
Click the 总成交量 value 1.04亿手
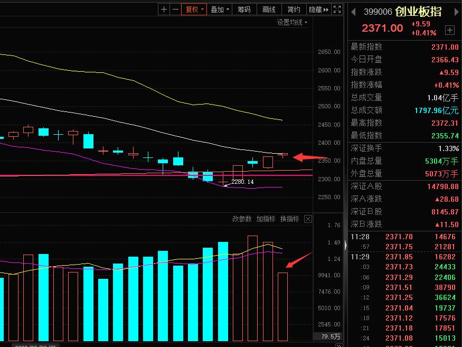tap(443, 98)
